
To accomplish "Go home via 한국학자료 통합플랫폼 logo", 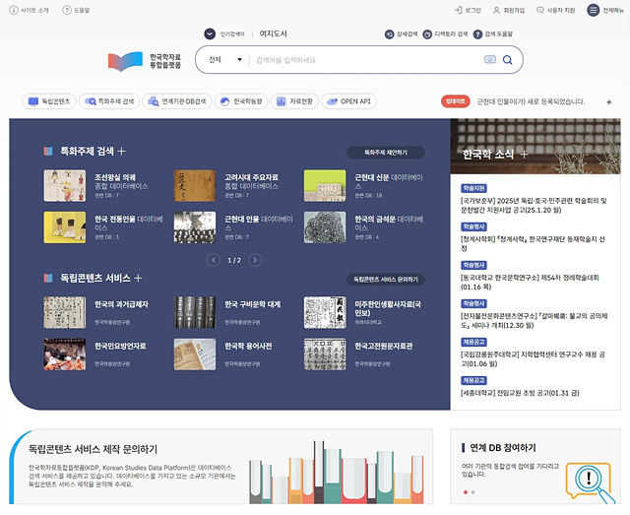I will tap(145, 61).
